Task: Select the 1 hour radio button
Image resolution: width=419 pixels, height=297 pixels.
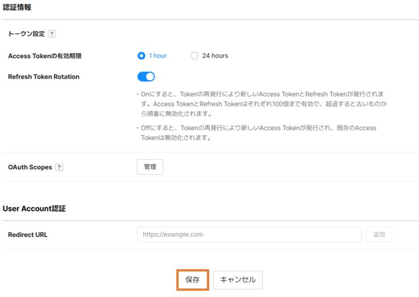Action: point(142,56)
